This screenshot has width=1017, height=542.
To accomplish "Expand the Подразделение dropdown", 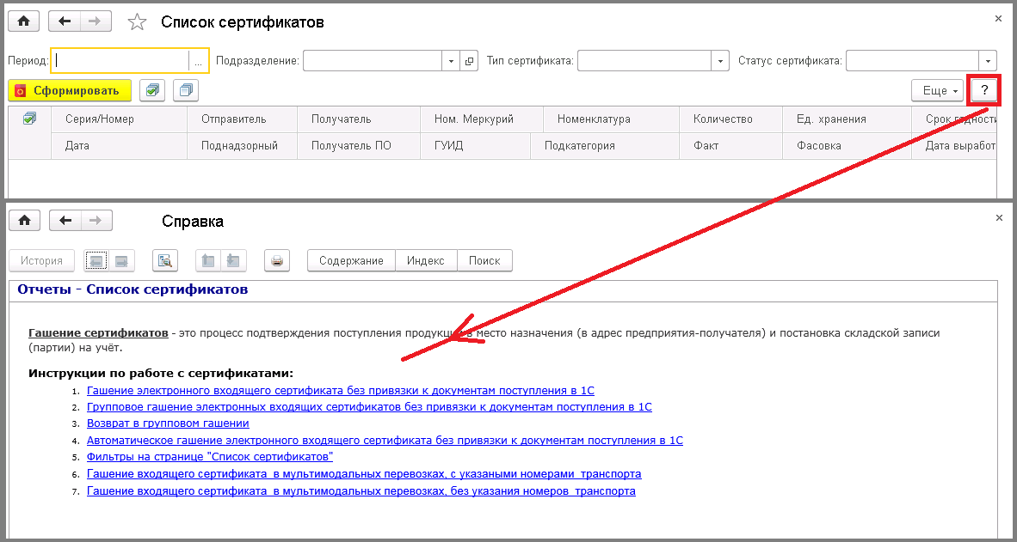I will click(452, 61).
